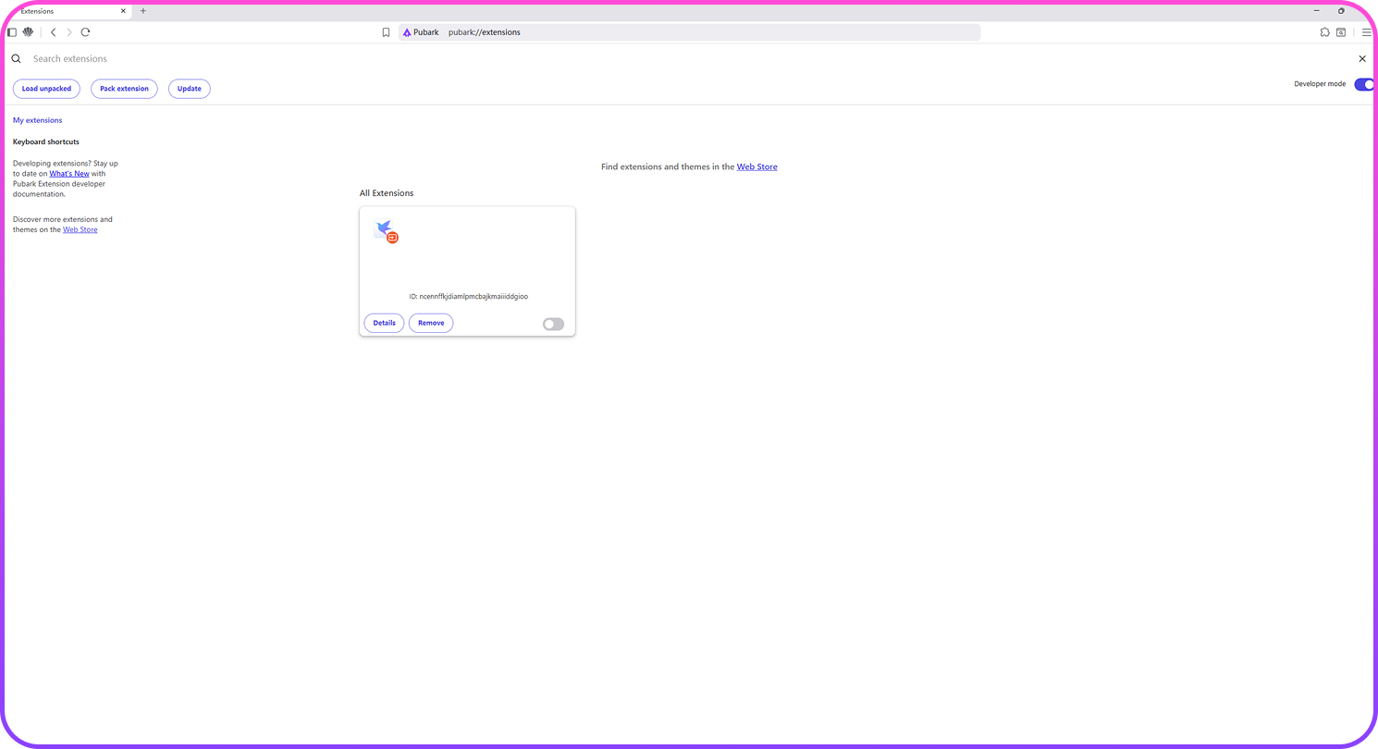Open My extensions in the sidebar

click(x=38, y=120)
